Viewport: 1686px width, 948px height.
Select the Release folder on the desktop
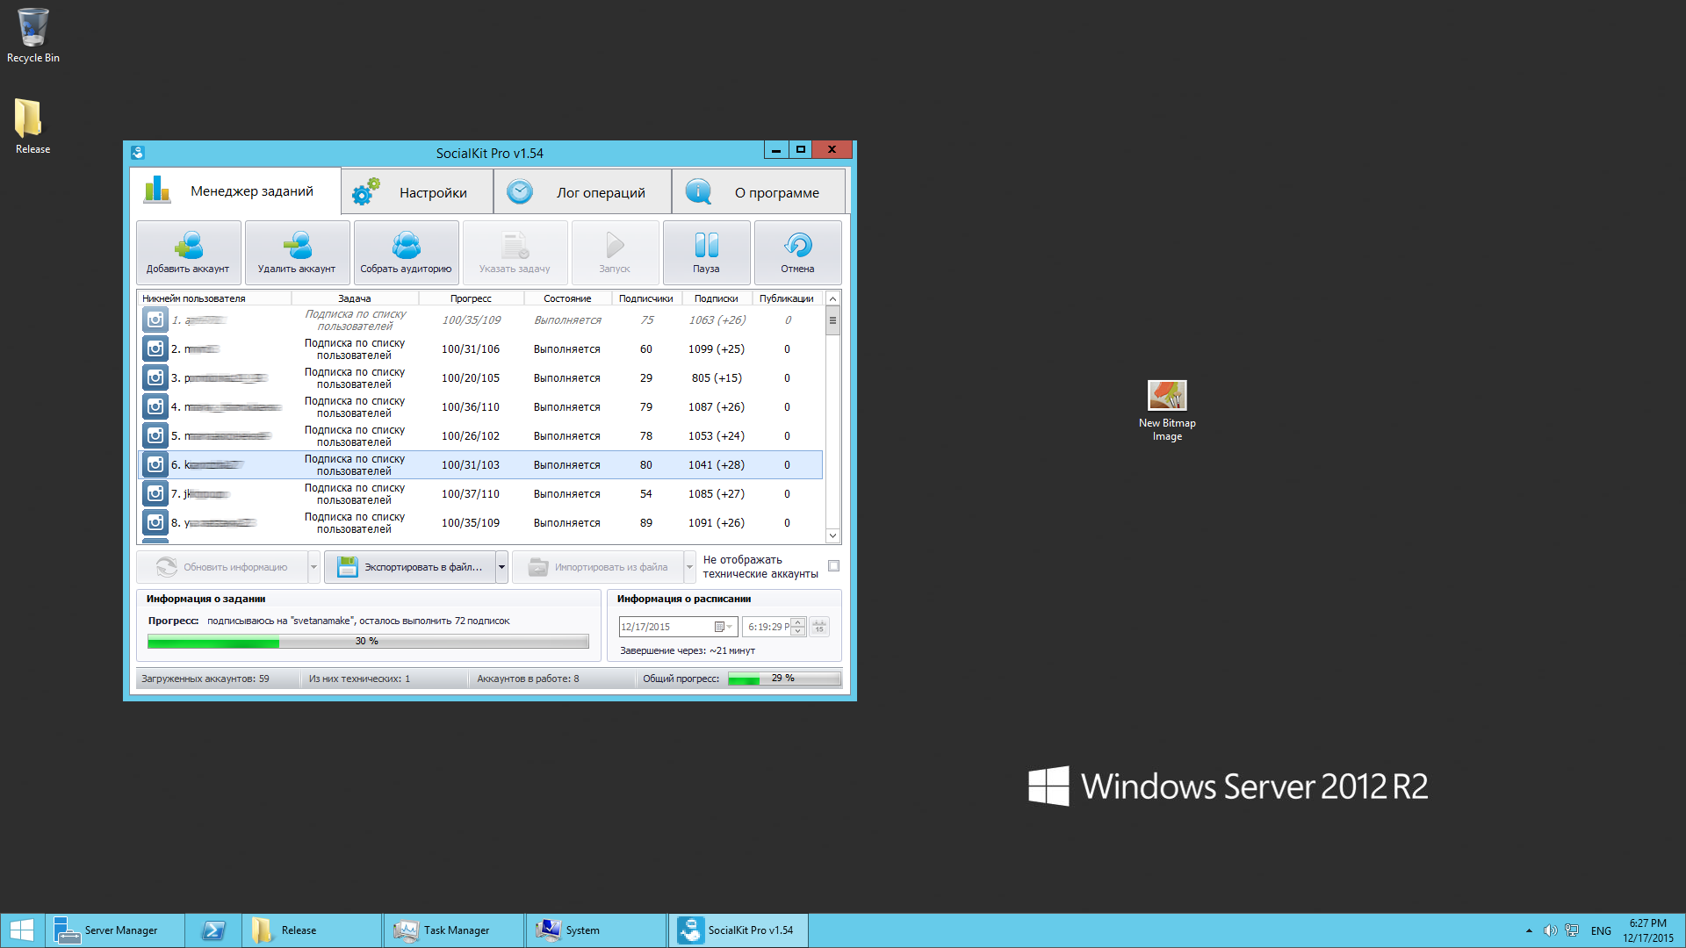[32, 126]
